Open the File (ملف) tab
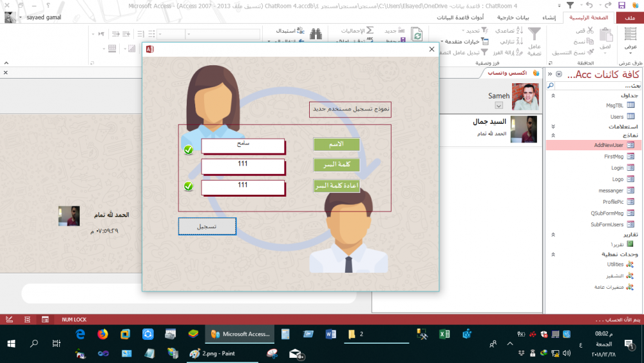The image size is (644, 363). 630,17
